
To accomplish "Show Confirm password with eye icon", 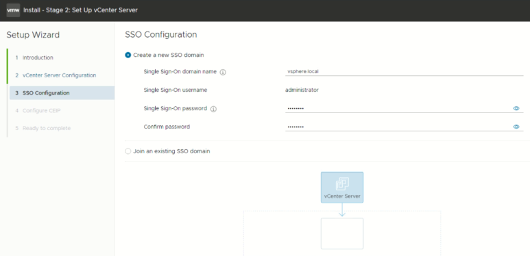I will point(516,127).
